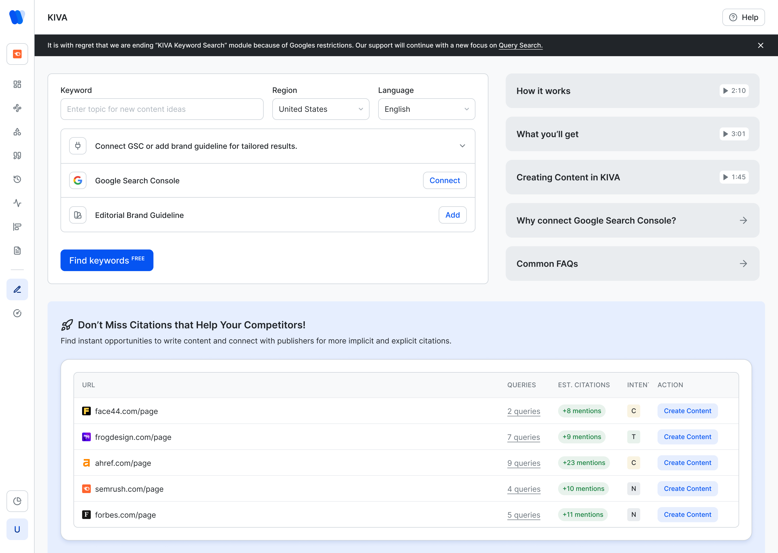The image size is (778, 553).
Task: Click the ahref.com/page URL text
Action: 123,463
